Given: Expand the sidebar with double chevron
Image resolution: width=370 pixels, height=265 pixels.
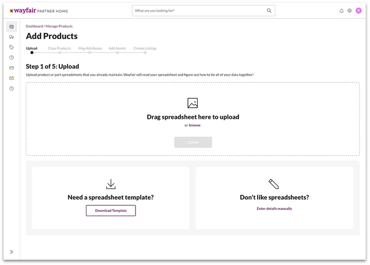Looking at the screenshot, I should [12, 252].
